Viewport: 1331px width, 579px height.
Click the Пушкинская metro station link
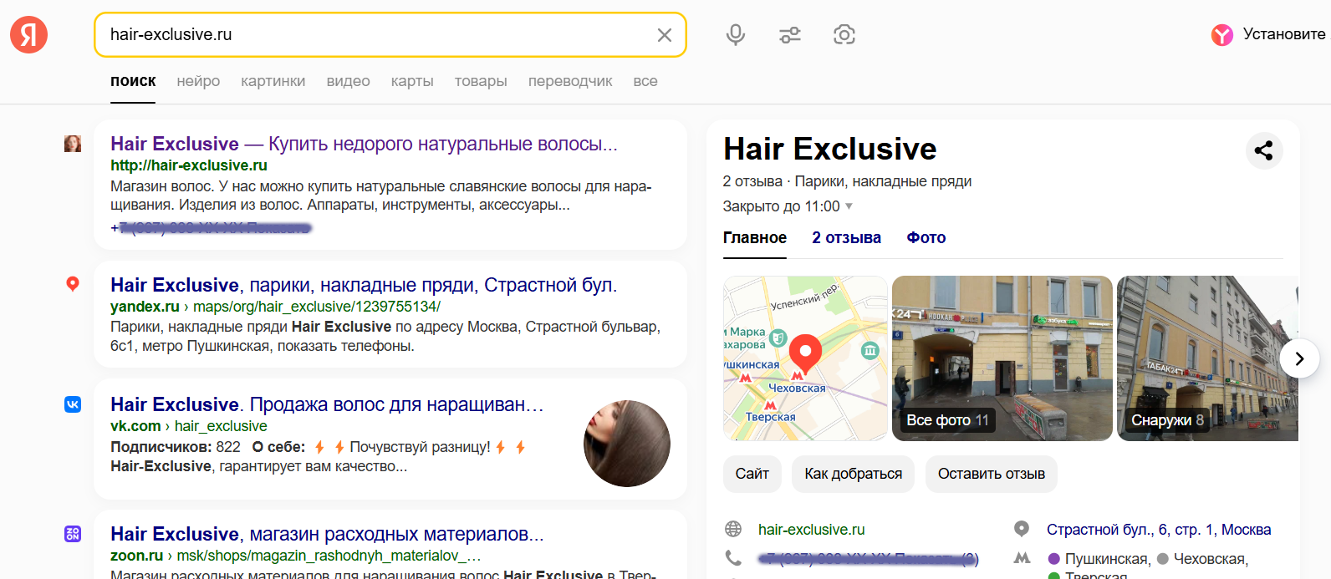[1106, 559]
